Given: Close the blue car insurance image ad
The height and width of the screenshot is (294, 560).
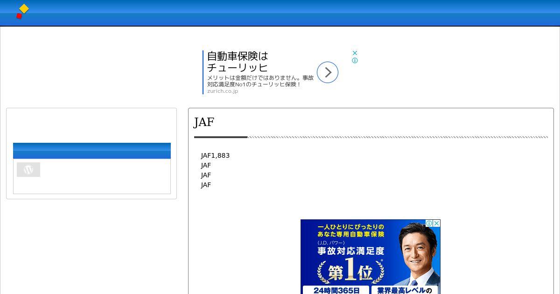Looking at the screenshot, I should 437,224.
